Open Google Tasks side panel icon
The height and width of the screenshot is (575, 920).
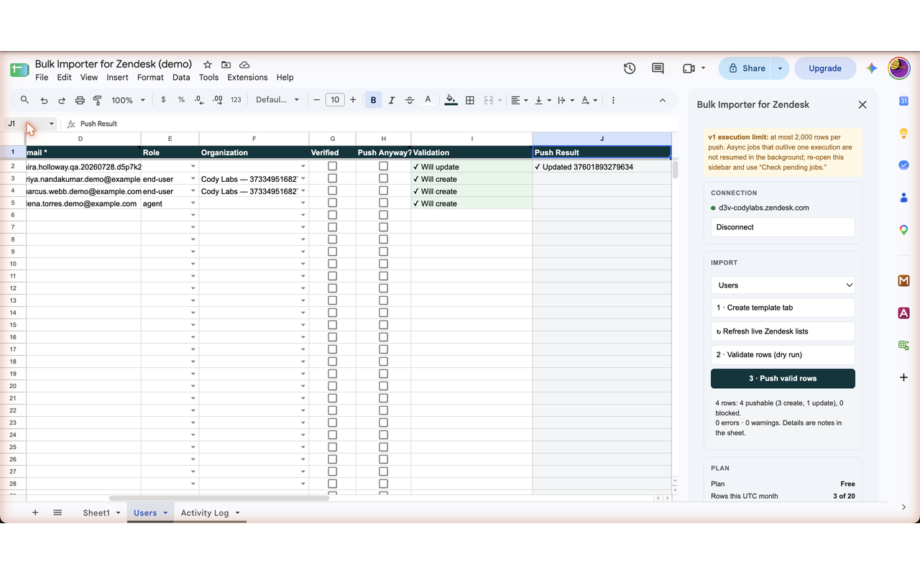tap(904, 165)
